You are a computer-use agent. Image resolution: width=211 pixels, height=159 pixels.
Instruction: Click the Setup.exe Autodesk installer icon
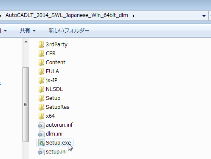coord(42,143)
